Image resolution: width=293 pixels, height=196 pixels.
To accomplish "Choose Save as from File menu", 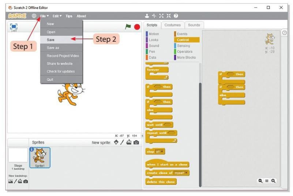I will click(61, 48).
